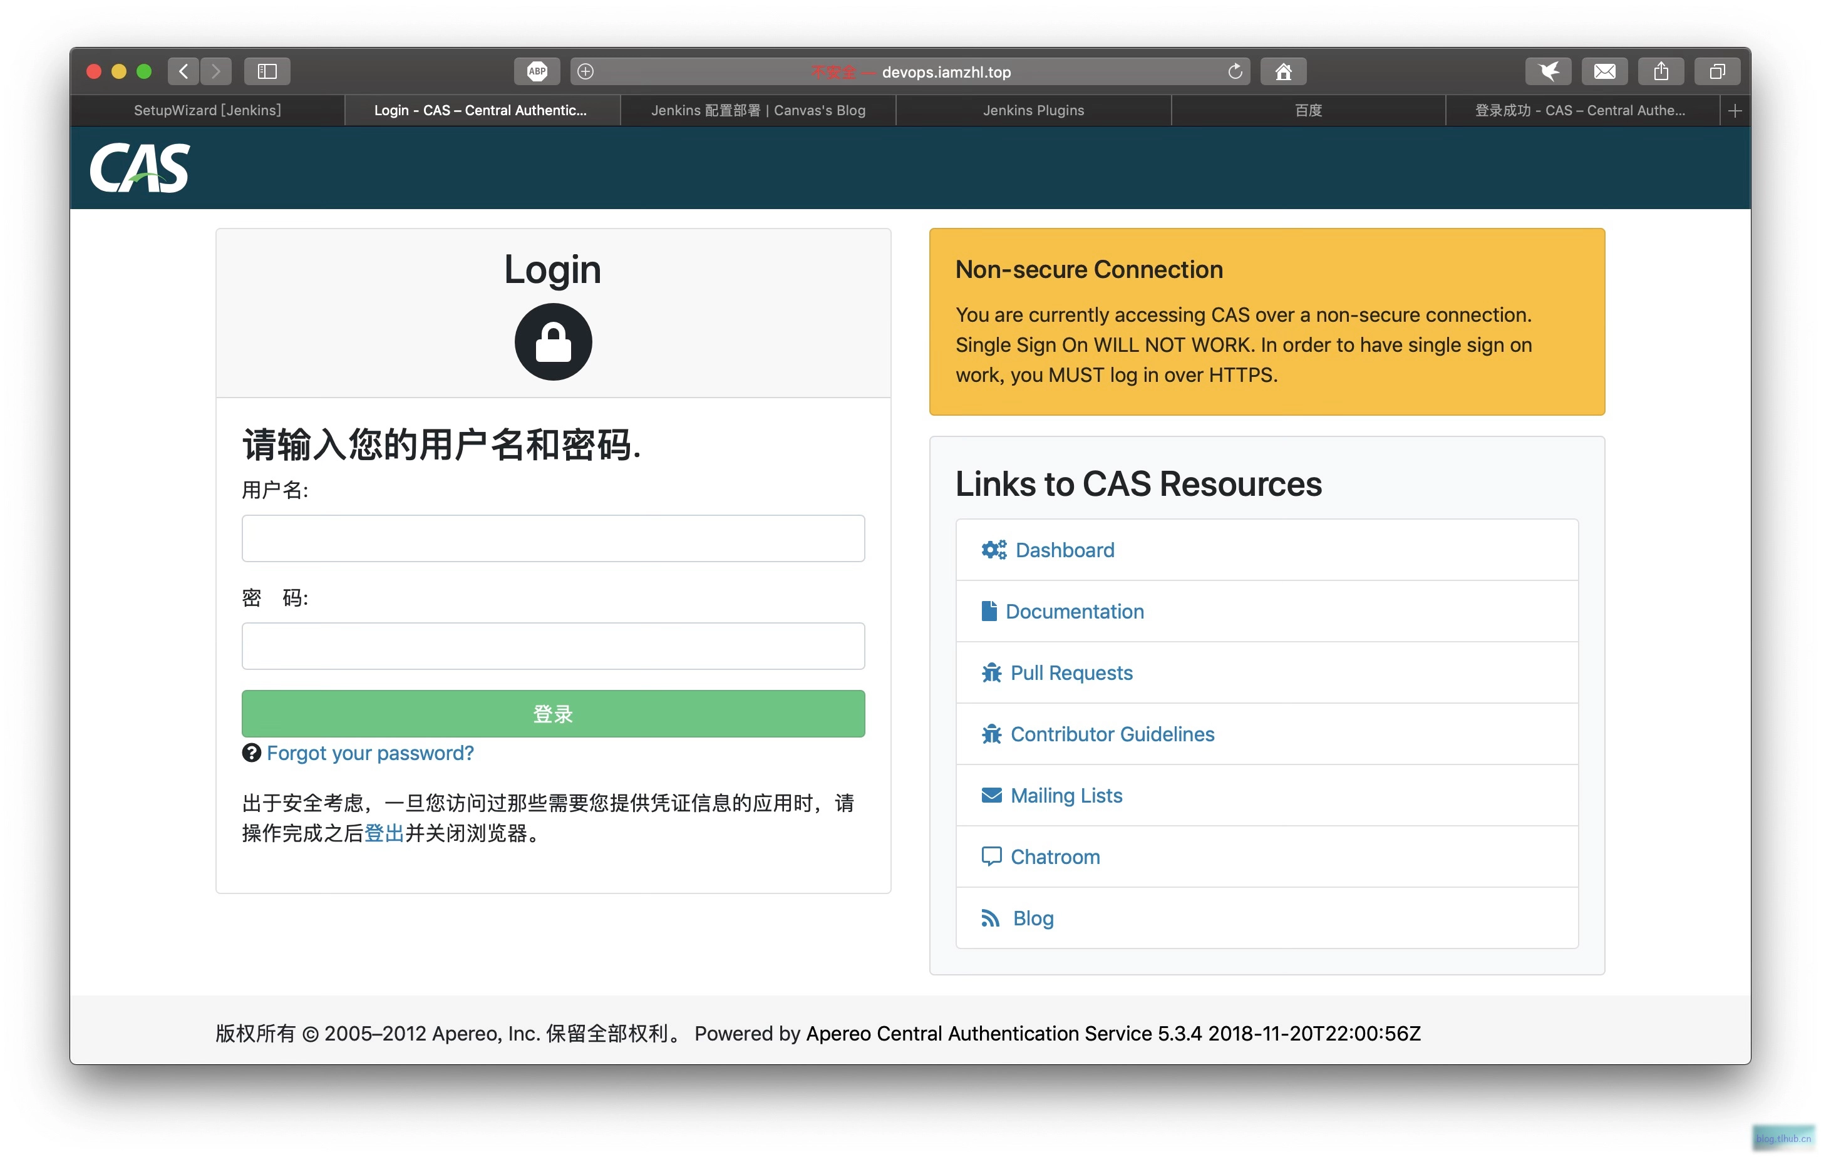Click the padlock icon under Login

(x=554, y=342)
